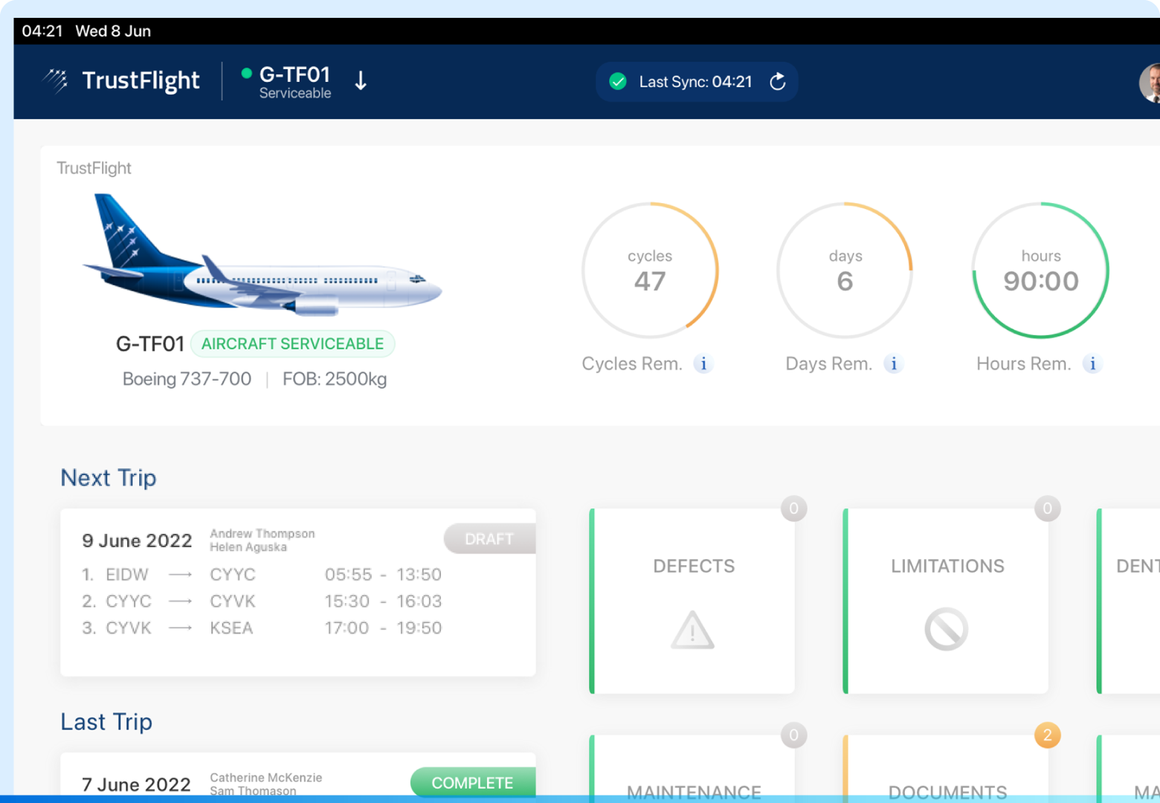The height and width of the screenshot is (803, 1160).
Task: Click the DRAFT status badge
Action: click(489, 539)
